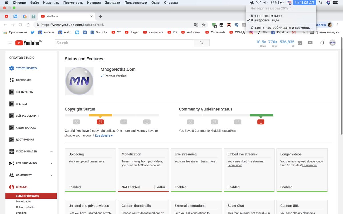This screenshot has height=214, width=343.
Task: Open macOS Spotlight search icon
Action: point(321,3)
